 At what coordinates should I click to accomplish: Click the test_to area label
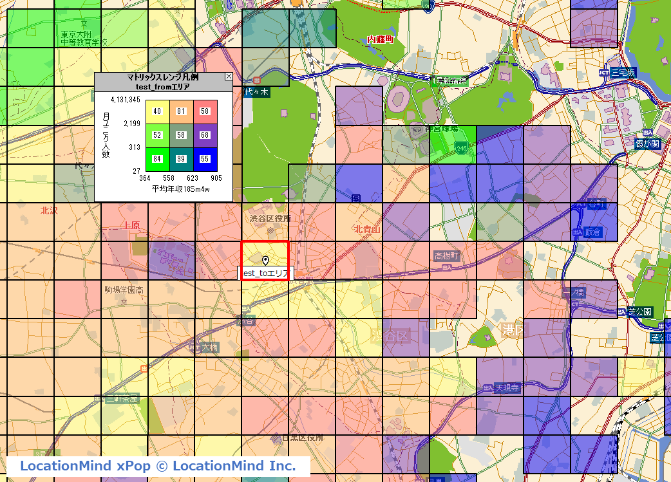265,273
